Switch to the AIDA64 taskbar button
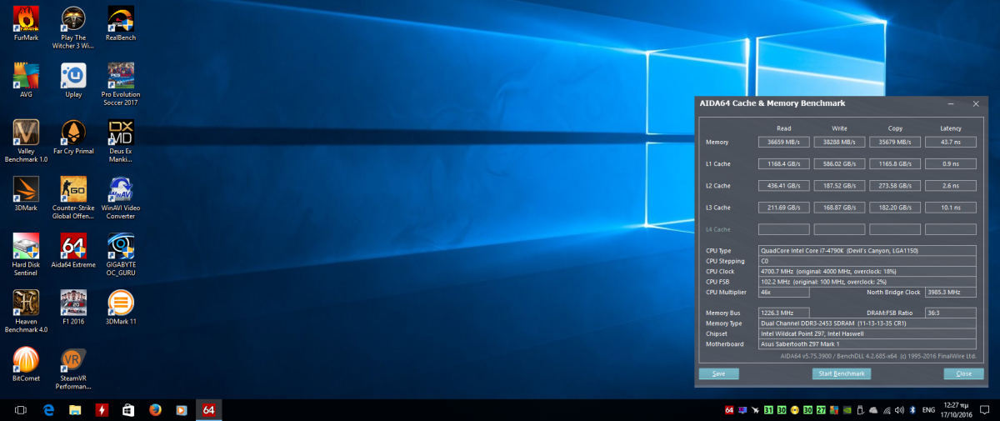Screen dimensions: 1000x421 (x=209, y=410)
